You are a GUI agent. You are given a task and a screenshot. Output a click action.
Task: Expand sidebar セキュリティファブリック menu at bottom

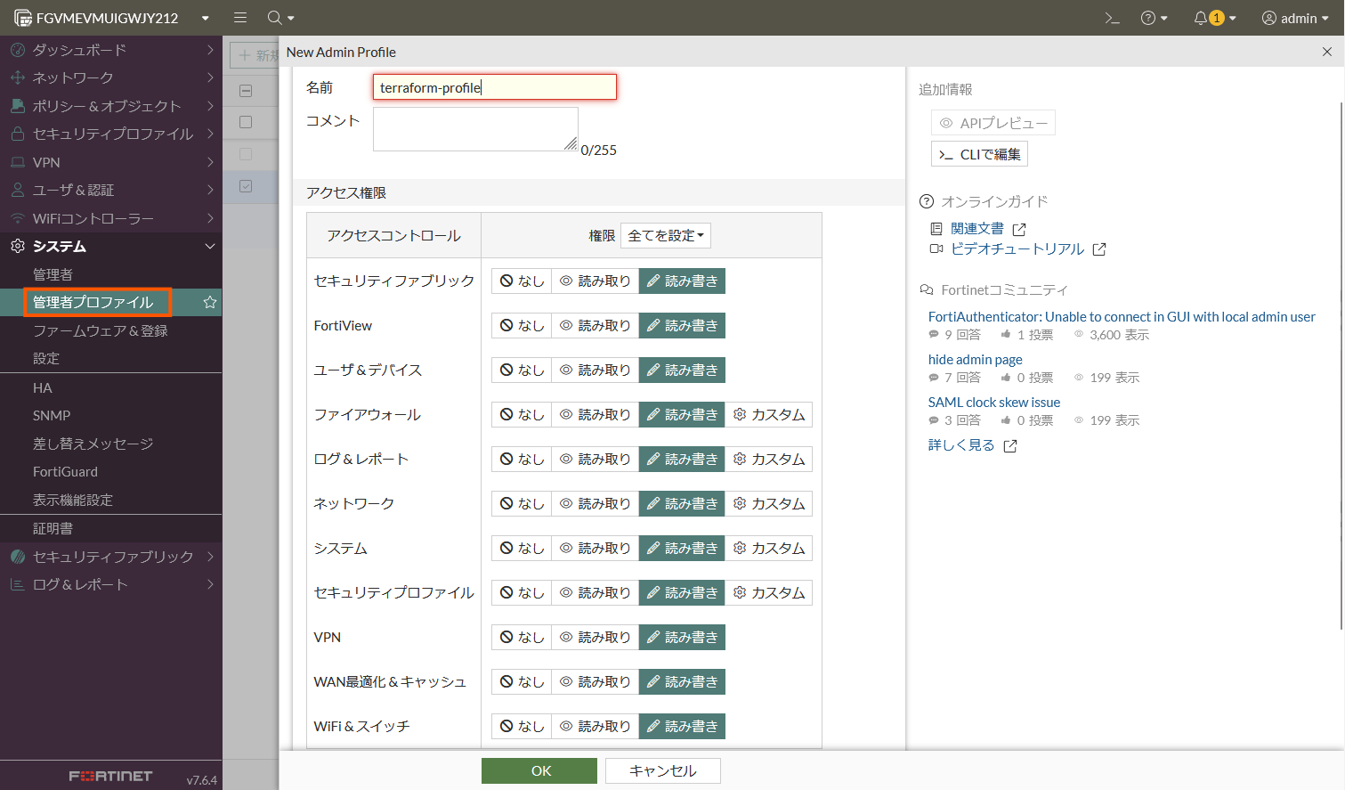(111, 557)
